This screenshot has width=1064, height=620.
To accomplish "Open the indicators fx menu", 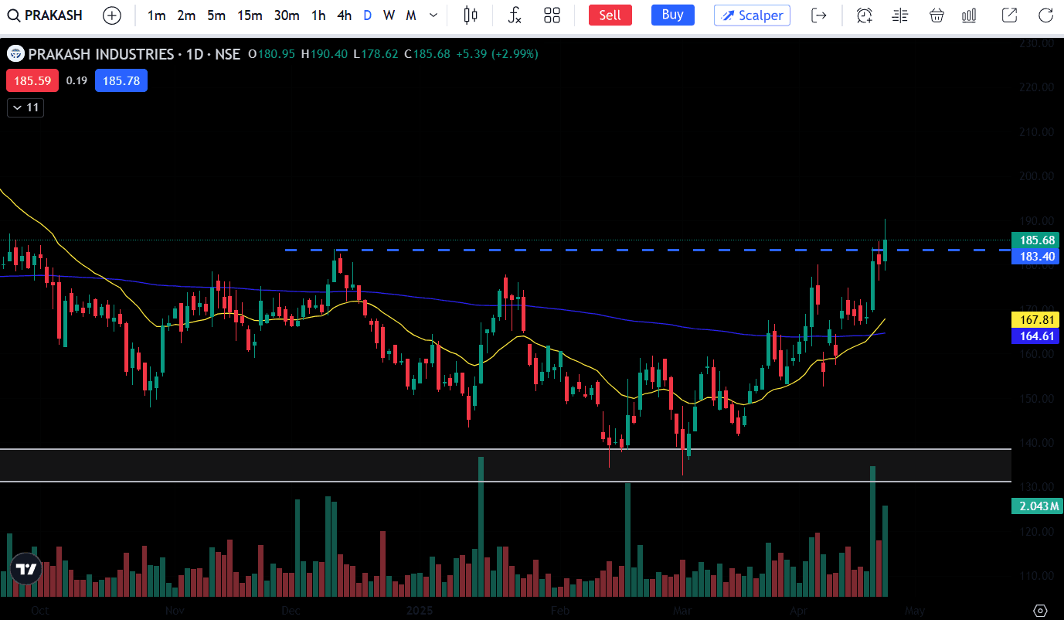I will pyautogui.click(x=515, y=15).
